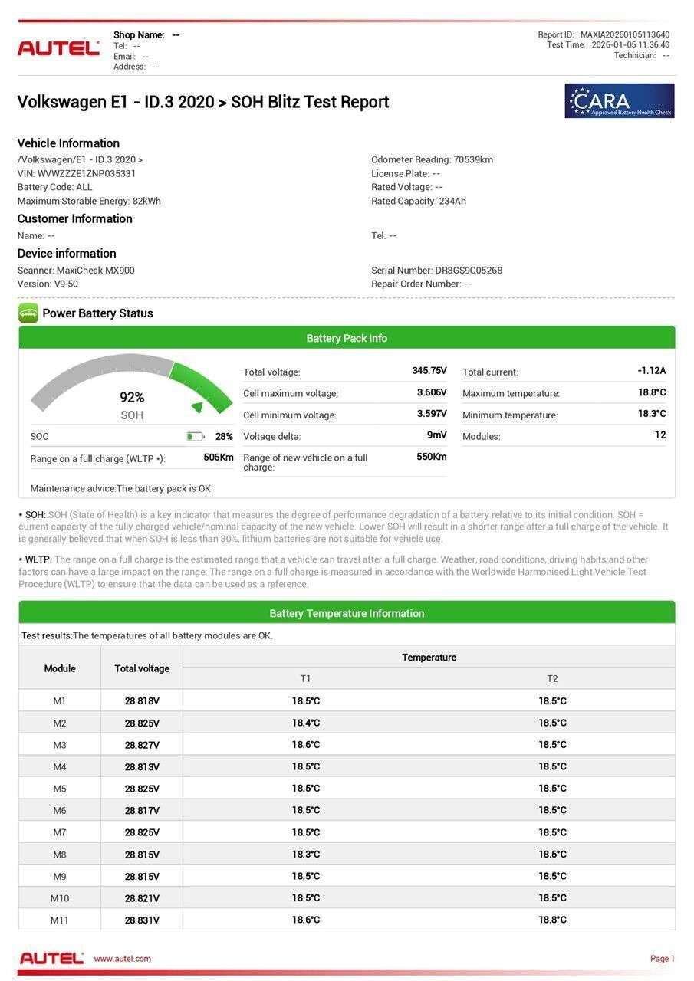The width and height of the screenshot is (694, 981).
Task: Click the Page 1 label in the footer
Action: tap(662, 959)
